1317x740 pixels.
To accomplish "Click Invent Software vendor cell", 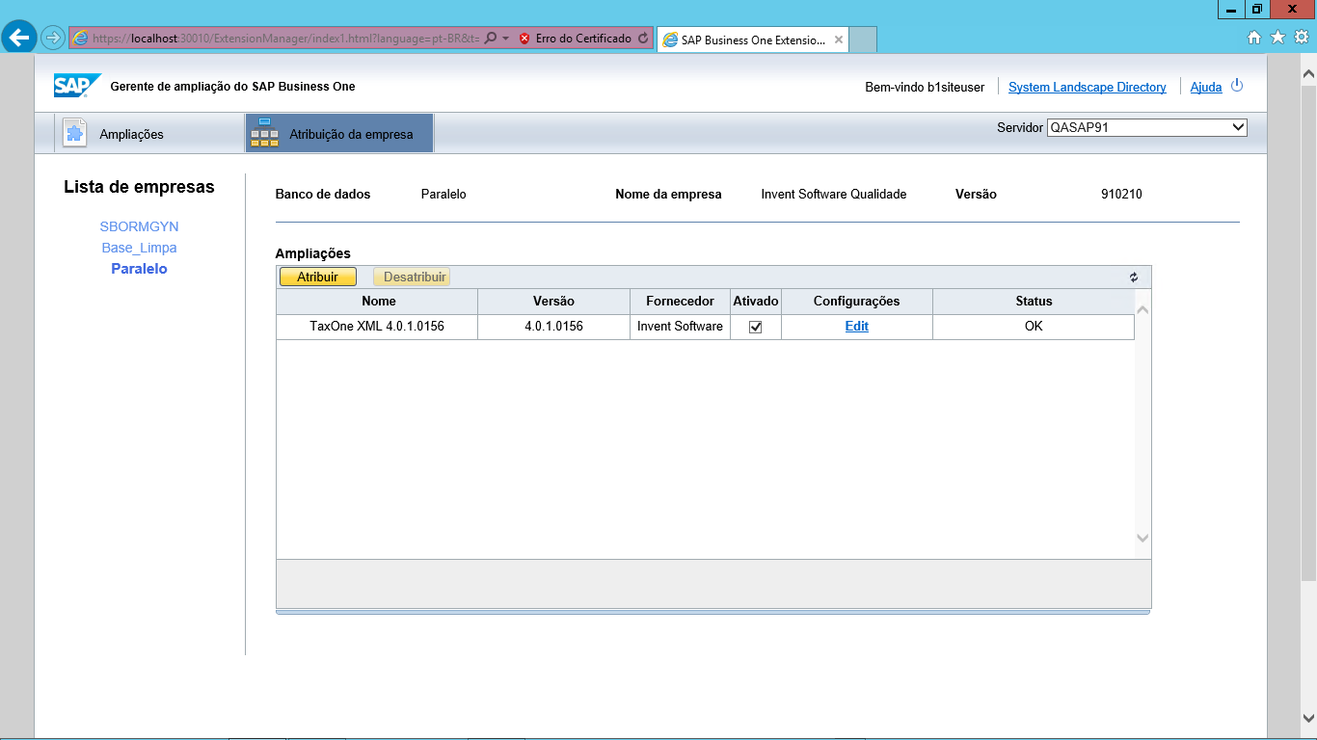I will pos(680,327).
